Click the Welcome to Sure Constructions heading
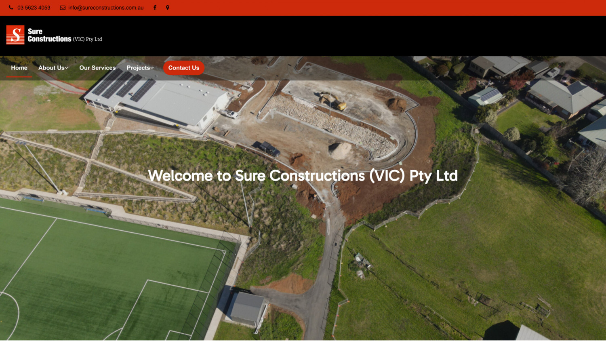606x341 pixels. click(303, 176)
